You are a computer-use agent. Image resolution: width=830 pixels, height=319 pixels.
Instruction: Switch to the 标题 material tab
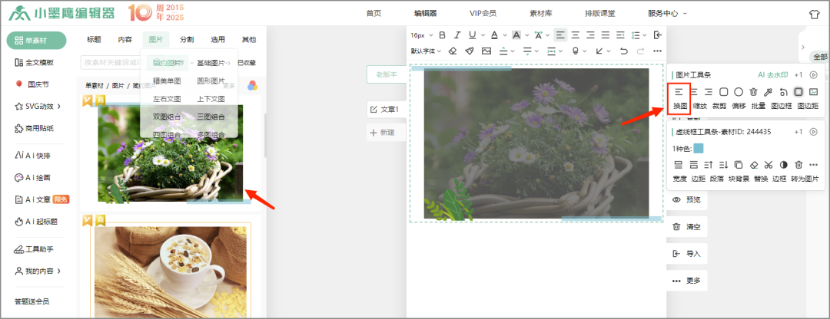pyautogui.click(x=94, y=40)
